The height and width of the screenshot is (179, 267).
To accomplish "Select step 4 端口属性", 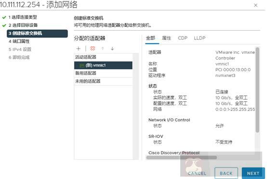I will click(19, 41).
